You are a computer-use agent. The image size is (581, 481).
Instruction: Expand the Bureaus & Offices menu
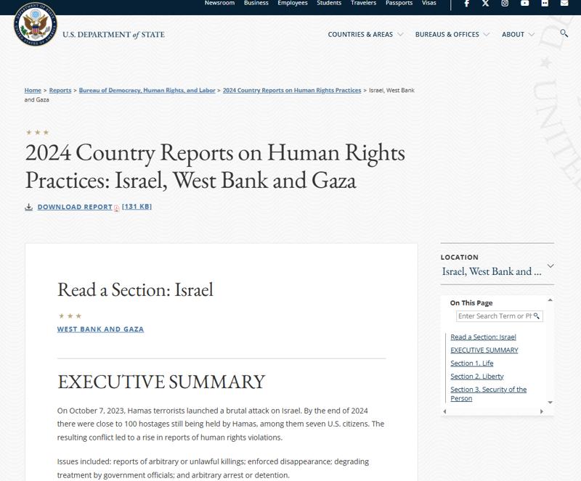point(452,34)
